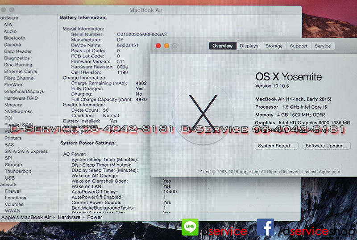This screenshot has height=240, width=357.
Task: Click the battery serial number C01520305M0F90GA3
Action: click(x=141, y=34)
